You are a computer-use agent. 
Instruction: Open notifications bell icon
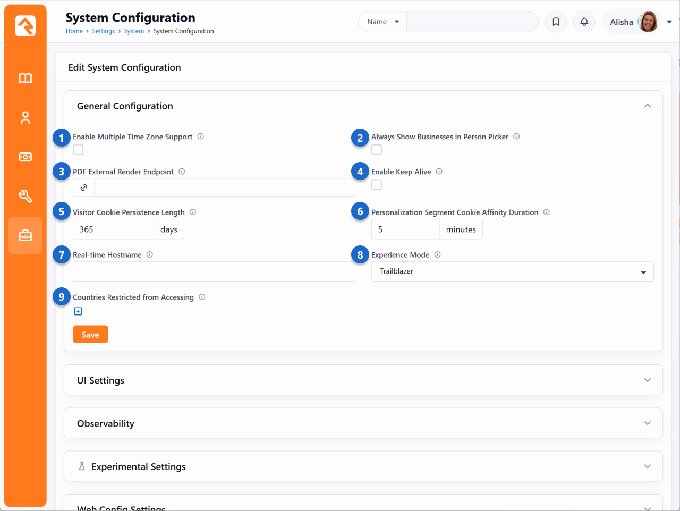584,22
